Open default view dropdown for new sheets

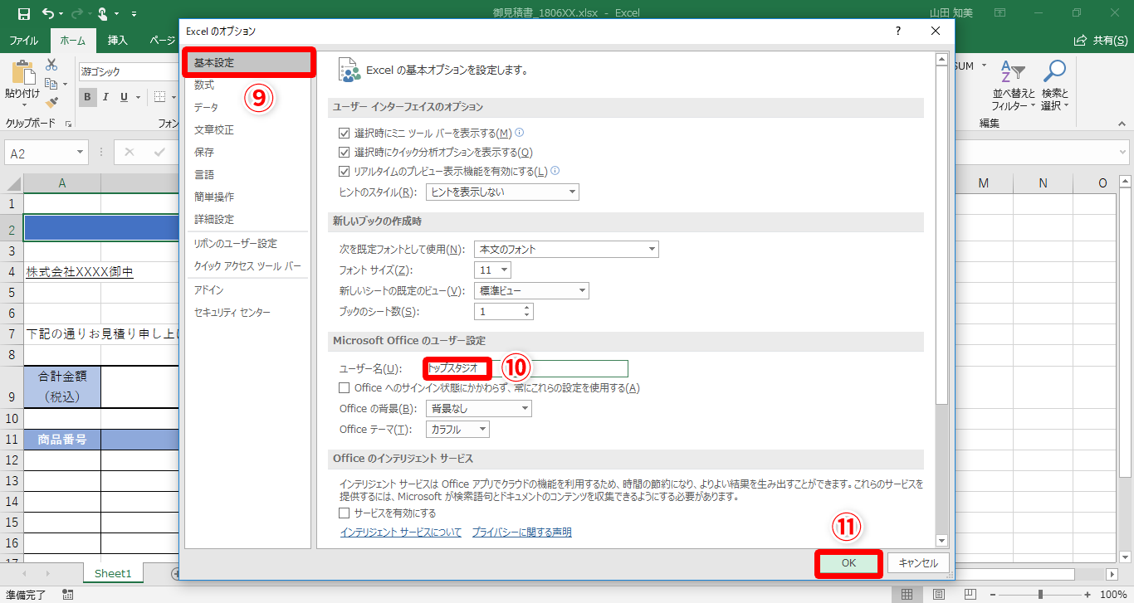coord(531,291)
